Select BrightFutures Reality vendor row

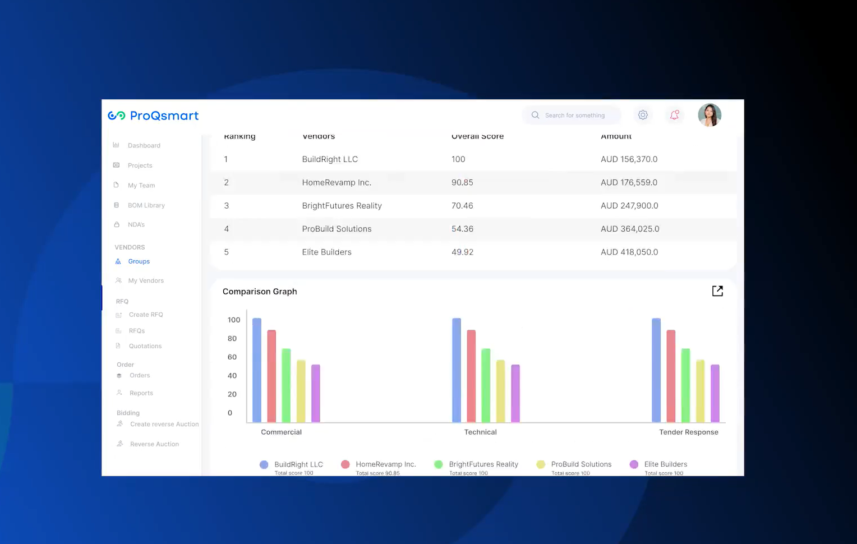click(473, 206)
